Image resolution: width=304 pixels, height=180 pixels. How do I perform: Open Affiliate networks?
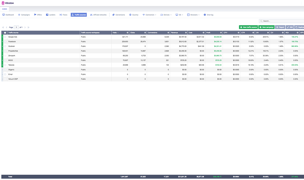pyautogui.click(x=98, y=15)
